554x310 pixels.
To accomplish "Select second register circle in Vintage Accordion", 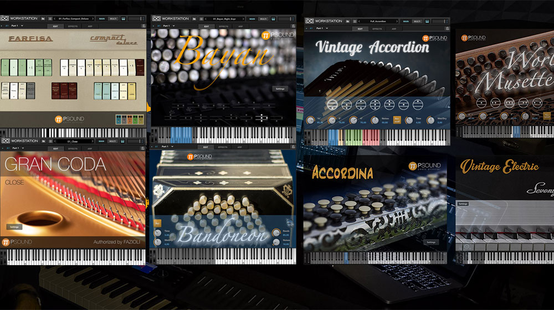I will pyautogui.click(x=346, y=105).
